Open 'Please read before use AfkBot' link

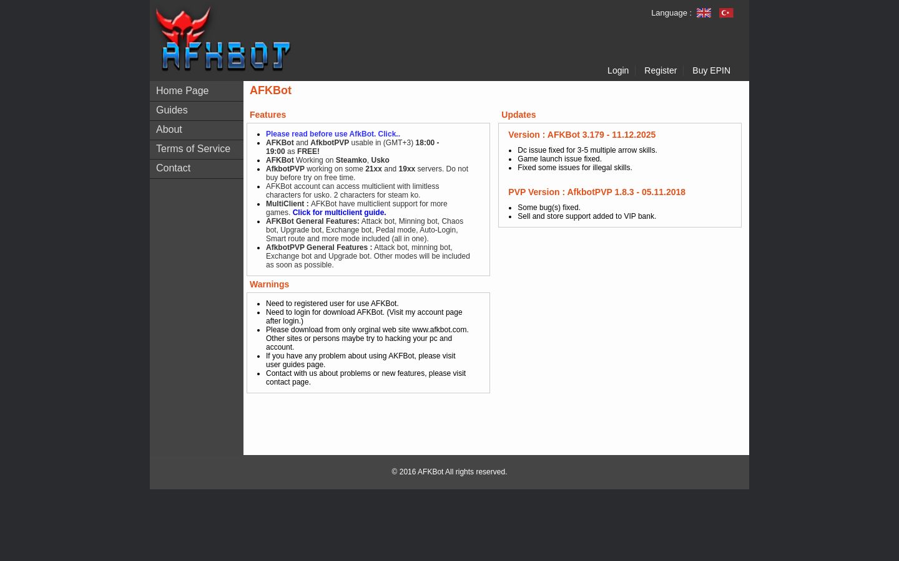click(332, 134)
